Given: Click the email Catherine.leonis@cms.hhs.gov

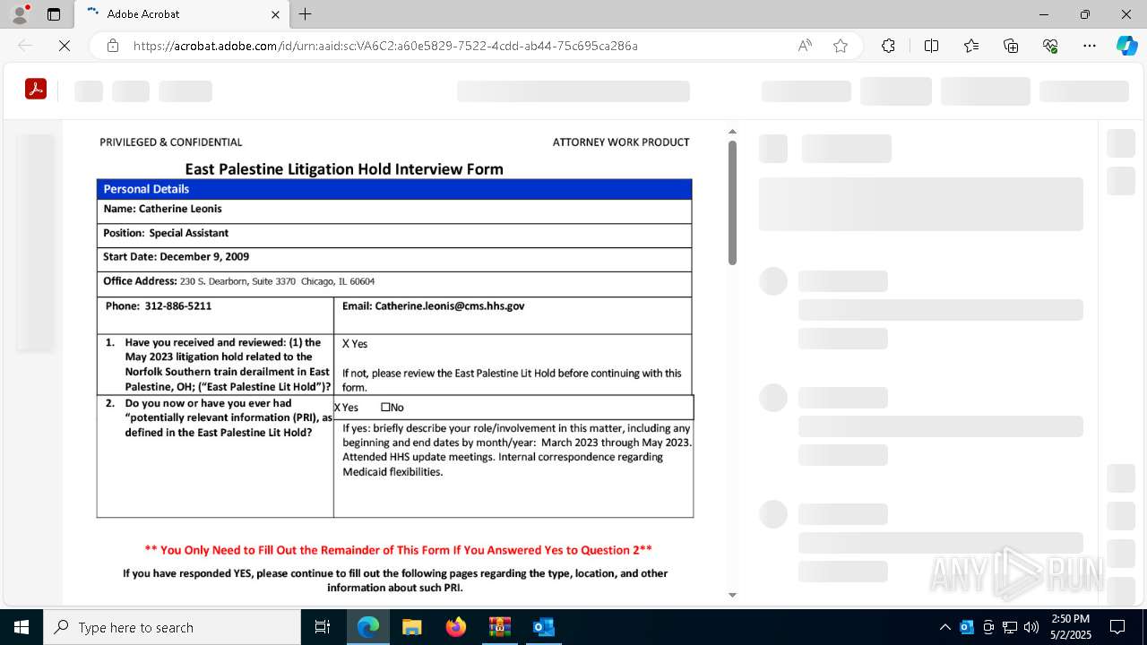Looking at the screenshot, I should coord(449,306).
